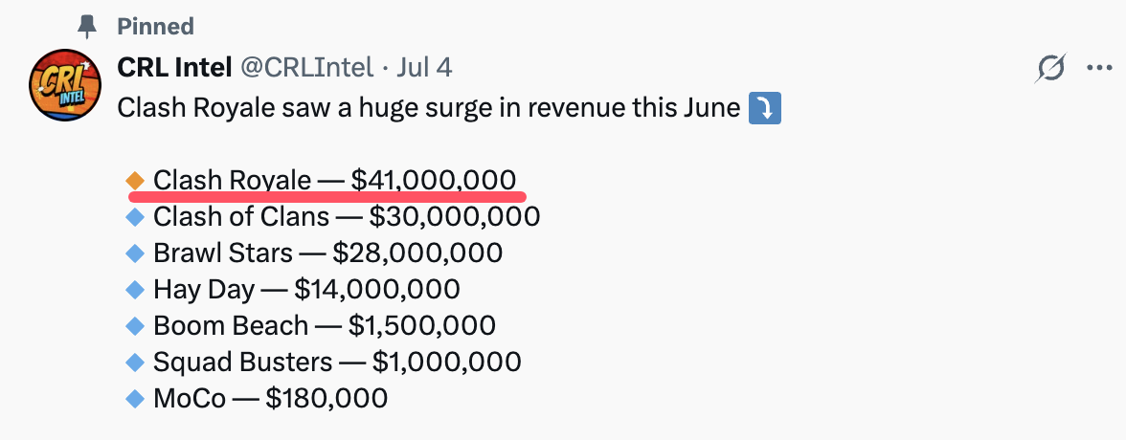Screen dimensions: 1126x440
Task: Open the three-dot more options menu
Action: coord(1099,68)
